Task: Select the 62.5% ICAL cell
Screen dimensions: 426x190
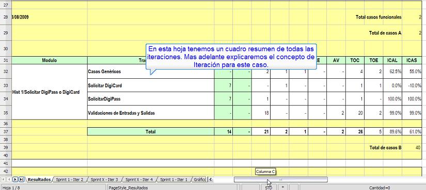Action: click(392, 72)
